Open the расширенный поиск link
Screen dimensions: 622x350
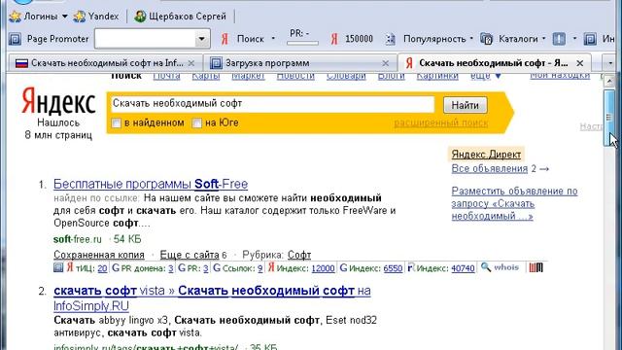point(440,123)
